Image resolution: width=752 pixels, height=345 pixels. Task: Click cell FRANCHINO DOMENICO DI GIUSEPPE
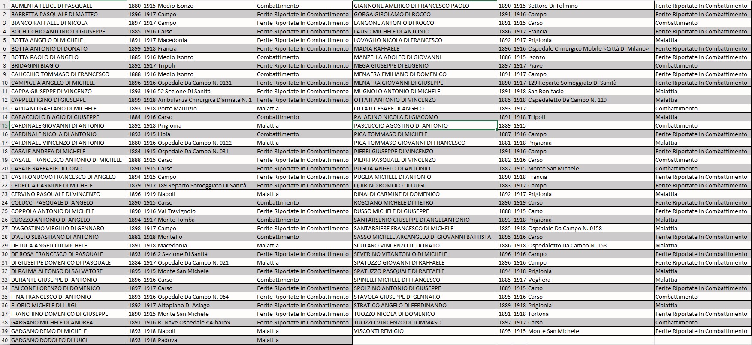68,314
